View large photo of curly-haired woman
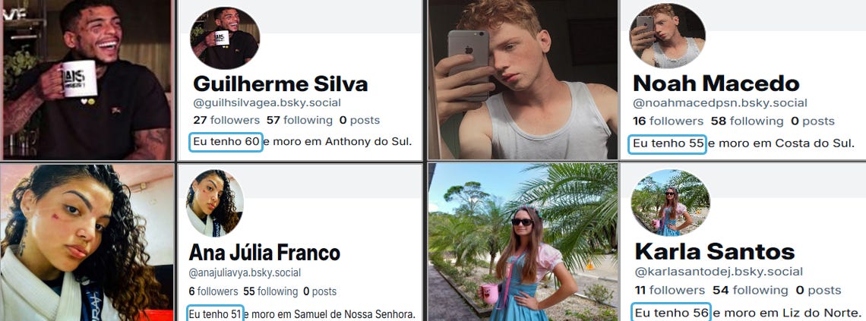Image resolution: width=866 pixels, height=321 pixels. [87, 243]
